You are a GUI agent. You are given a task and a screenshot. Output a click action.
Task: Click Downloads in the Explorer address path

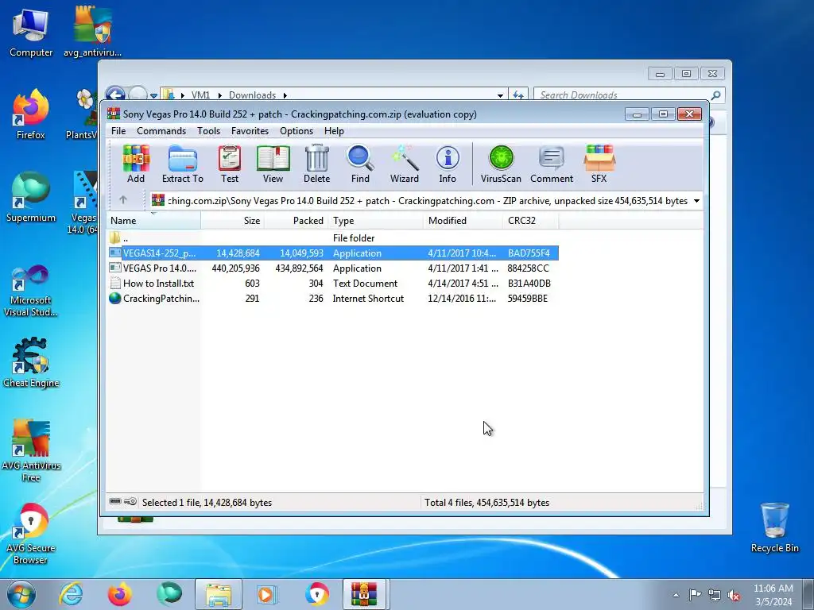[252, 95]
